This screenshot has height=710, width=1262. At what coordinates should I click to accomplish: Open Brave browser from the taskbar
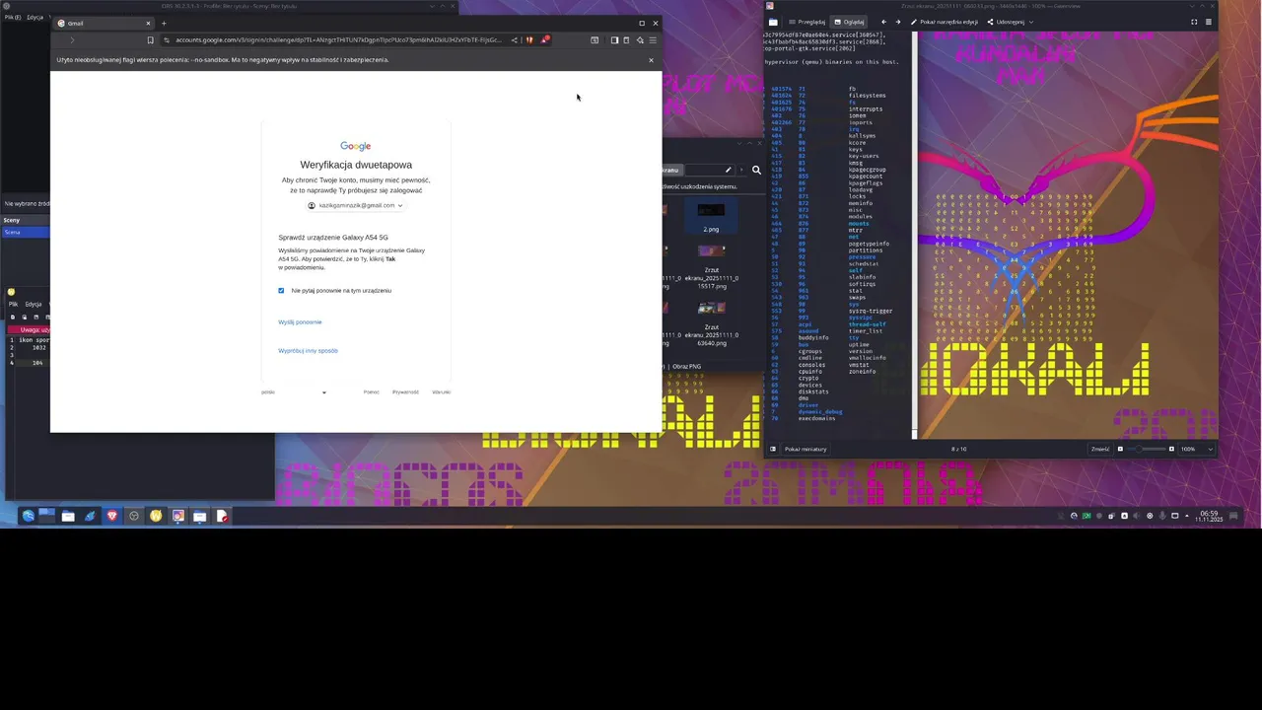[111, 516]
